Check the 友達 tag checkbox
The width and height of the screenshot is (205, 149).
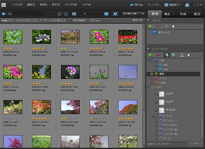point(156,70)
